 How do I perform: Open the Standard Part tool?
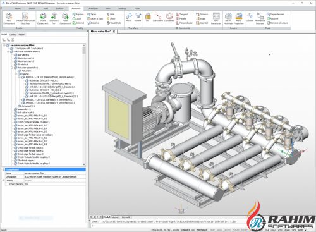point(54,18)
